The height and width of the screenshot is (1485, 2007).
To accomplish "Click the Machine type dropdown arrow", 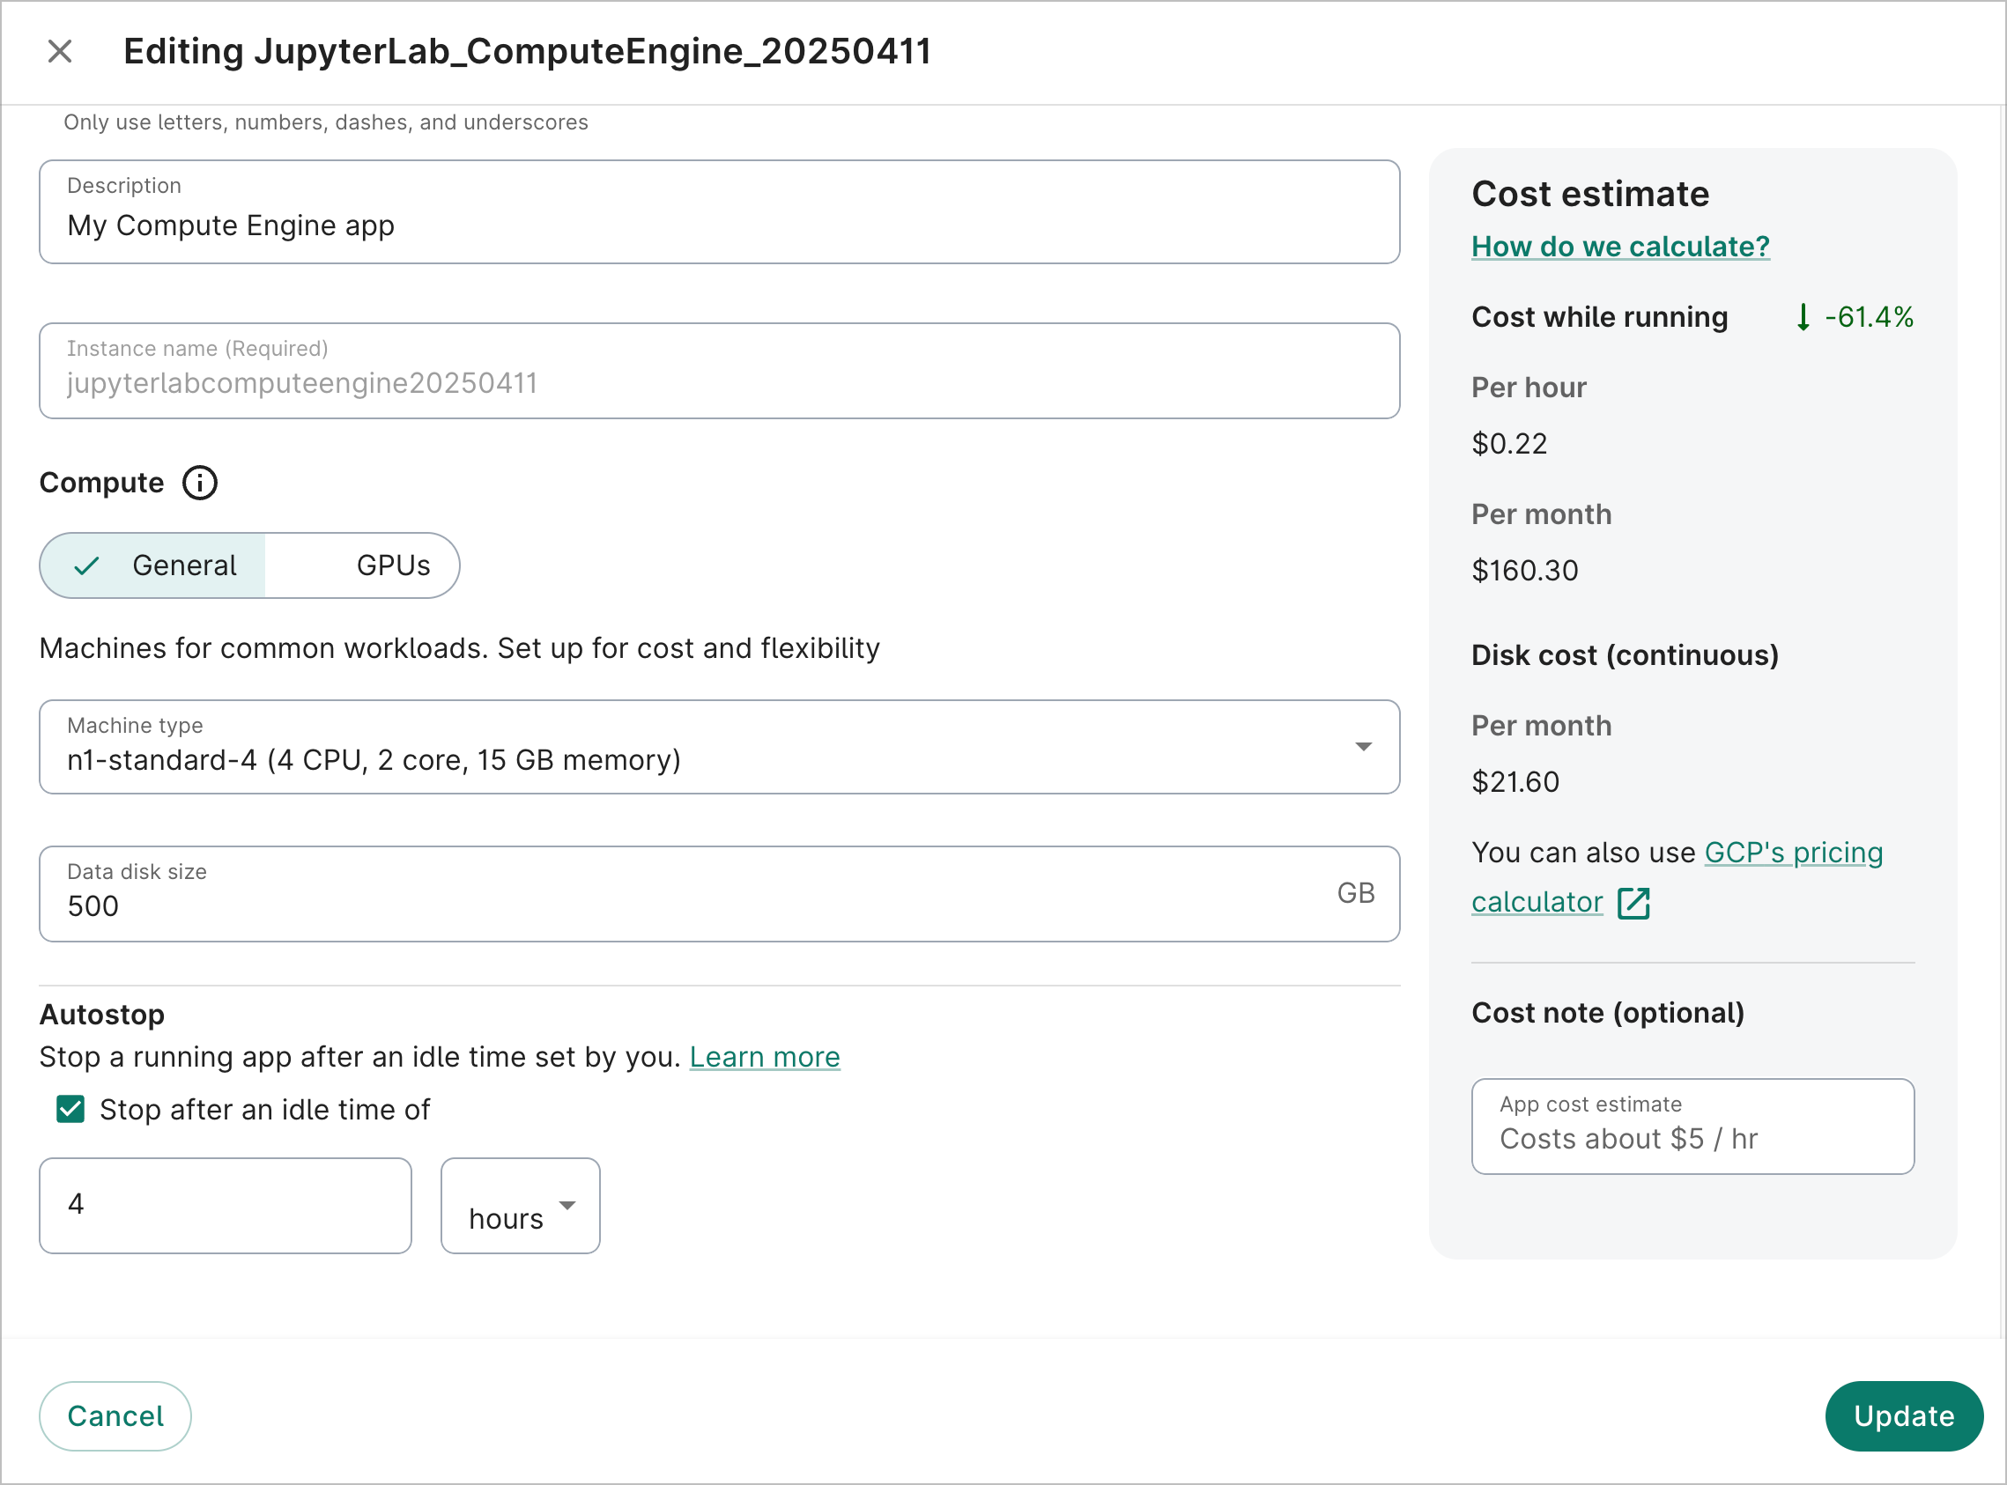I will coord(1363,747).
